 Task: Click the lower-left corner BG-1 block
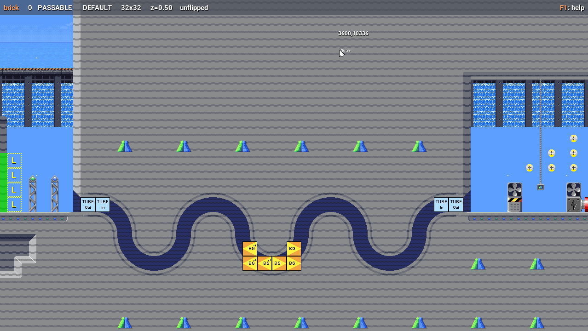pyautogui.click(x=250, y=263)
